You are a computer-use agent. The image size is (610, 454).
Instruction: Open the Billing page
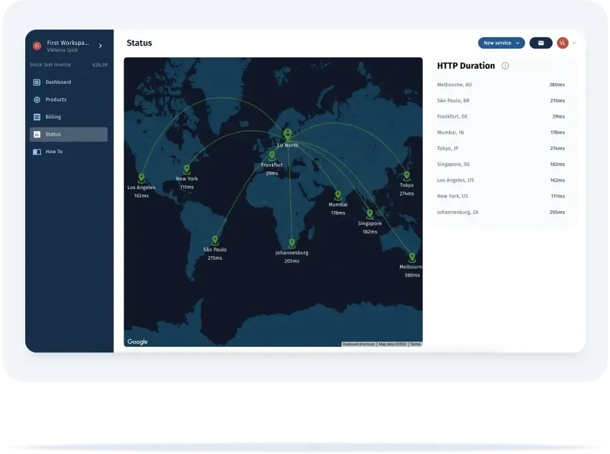coord(54,117)
